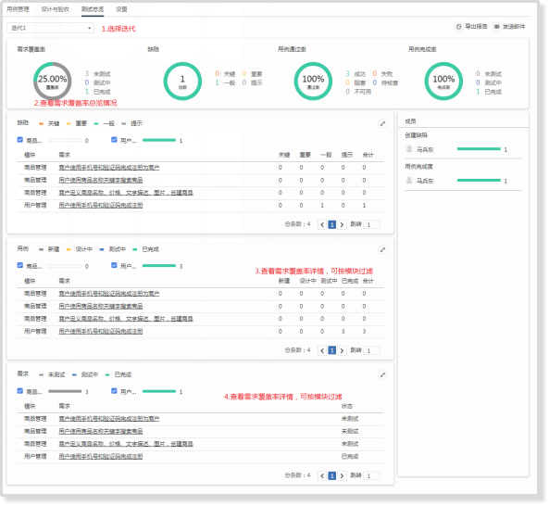Click the 已完成 status cell in 需求 table
Viewport: 549px width, 506px height.
coord(350,457)
